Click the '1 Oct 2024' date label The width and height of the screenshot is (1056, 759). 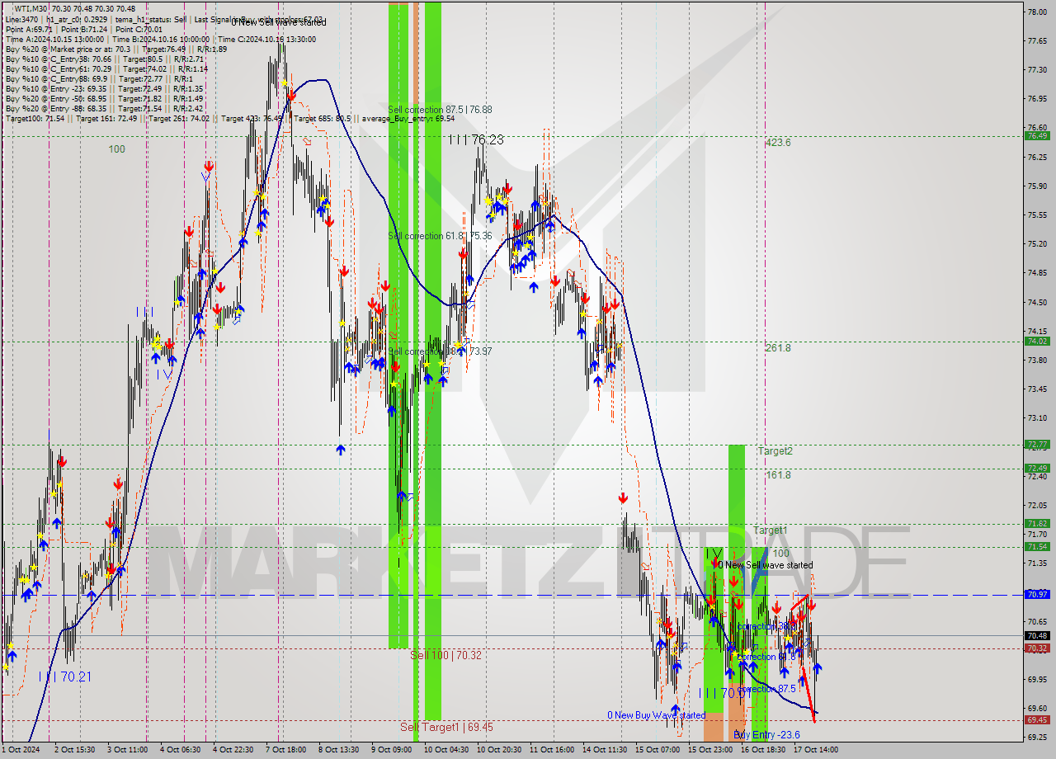pos(20,750)
